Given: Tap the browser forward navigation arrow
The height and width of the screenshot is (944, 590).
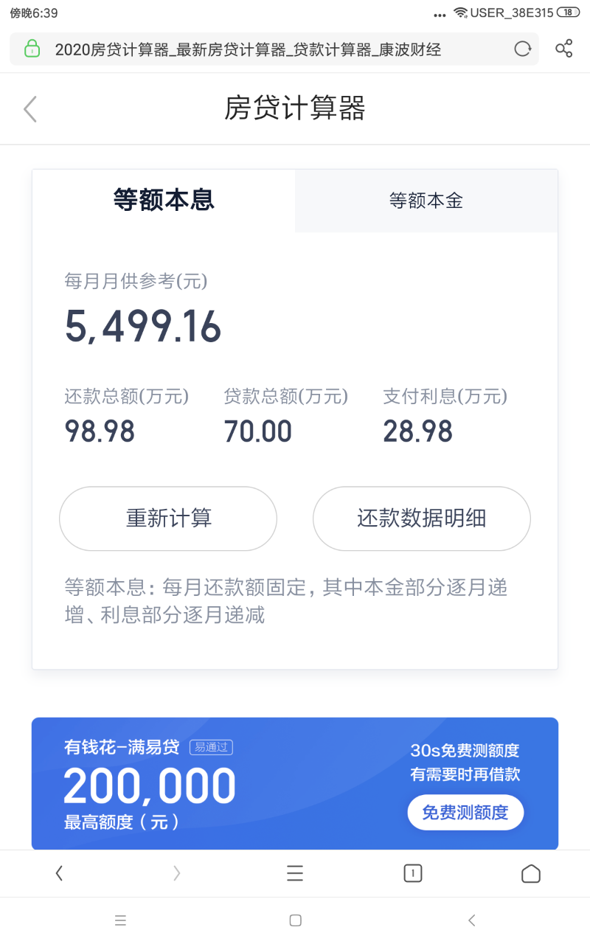Looking at the screenshot, I should pyautogui.click(x=177, y=873).
